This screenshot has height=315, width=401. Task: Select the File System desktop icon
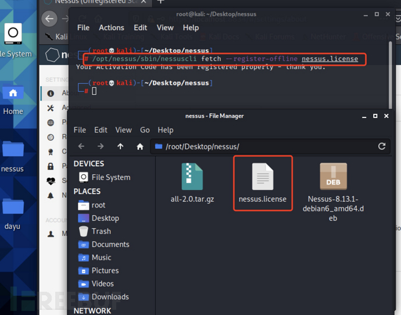tap(15, 41)
